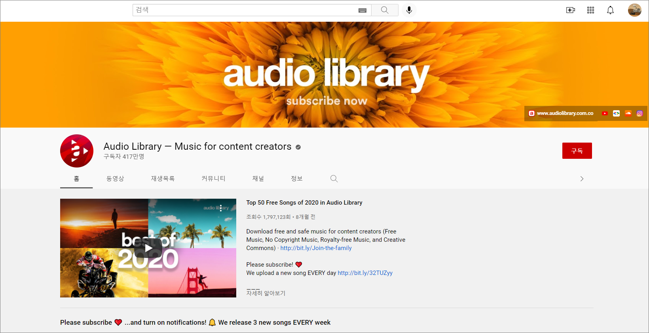Open the on-screen keyboard icon in search box
This screenshot has width=649, height=333.
point(362,11)
